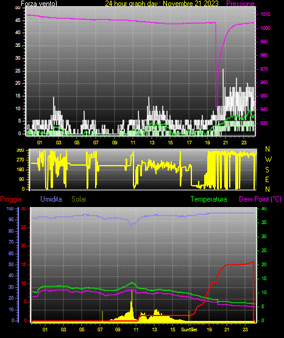The width and height of the screenshot is (284, 338).
Task: Click hour 13 on the wind graph axis
Action: tap(152, 143)
